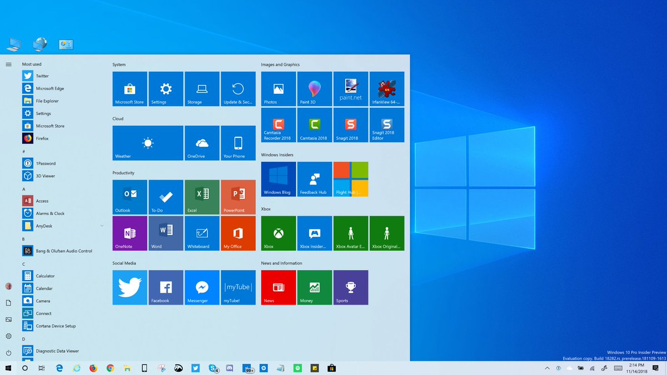The image size is (667, 375).
Task: Launch Outlook from the Productivity tiles
Action: [130, 197]
